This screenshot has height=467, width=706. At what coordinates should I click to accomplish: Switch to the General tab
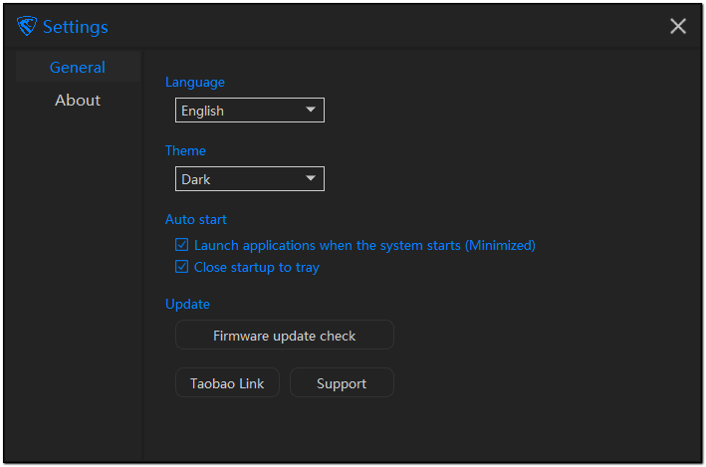tap(78, 68)
